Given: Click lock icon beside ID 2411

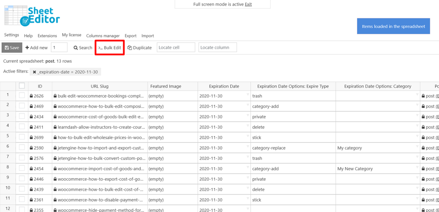Looking at the screenshot, I should (x=31, y=127).
